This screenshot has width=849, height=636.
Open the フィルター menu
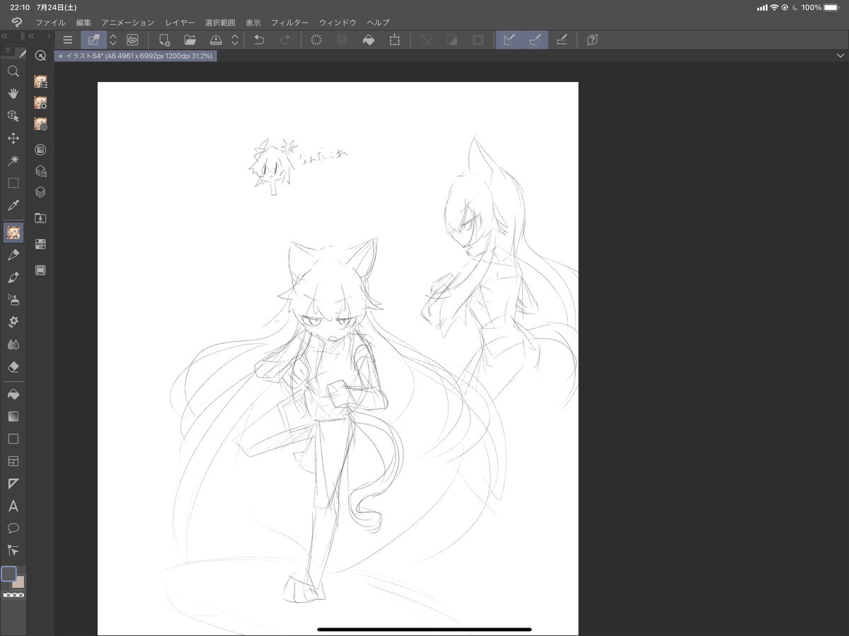(290, 23)
